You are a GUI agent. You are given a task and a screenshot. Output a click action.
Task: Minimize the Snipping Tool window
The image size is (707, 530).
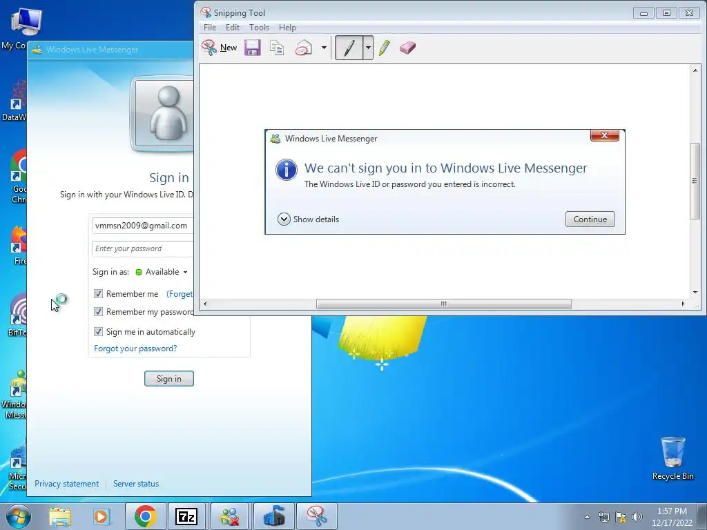click(x=643, y=13)
